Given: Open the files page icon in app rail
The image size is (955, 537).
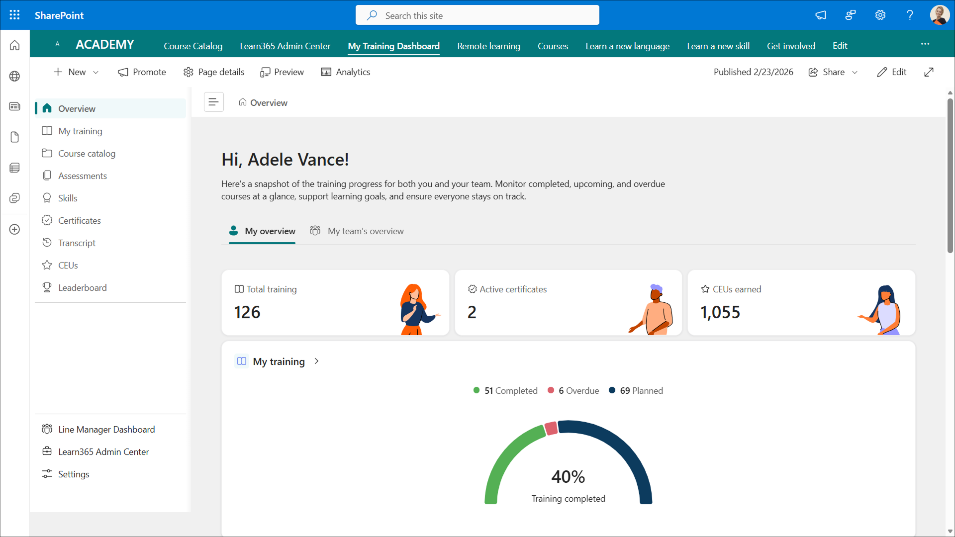Looking at the screenshot, I should coord(15,137).
